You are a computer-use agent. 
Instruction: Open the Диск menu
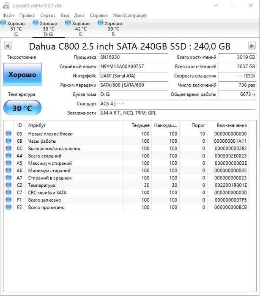[x=79, y=16]
